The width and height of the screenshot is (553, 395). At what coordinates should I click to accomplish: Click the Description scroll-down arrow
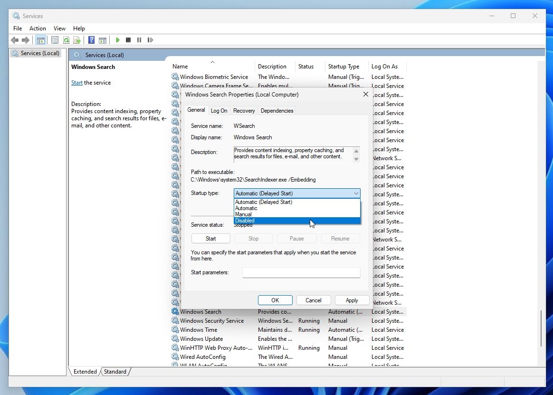(x=356, y=158)
